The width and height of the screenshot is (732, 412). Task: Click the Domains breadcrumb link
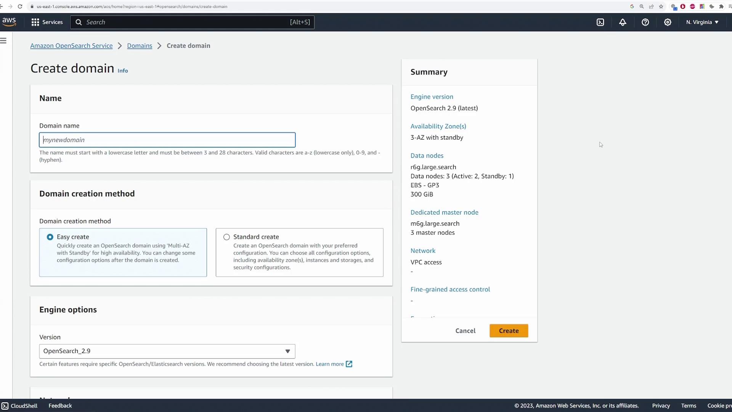click(x=140, y=46)
